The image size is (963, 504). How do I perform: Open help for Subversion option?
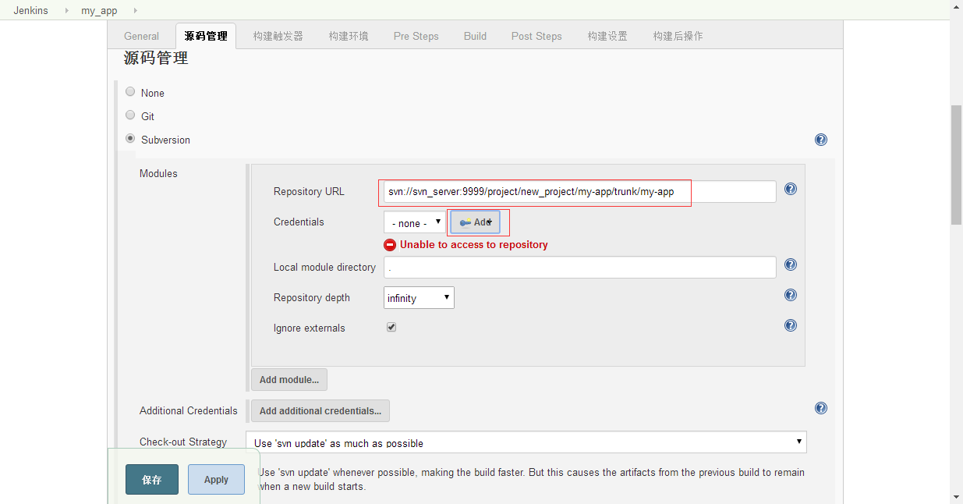pos(821,140)
